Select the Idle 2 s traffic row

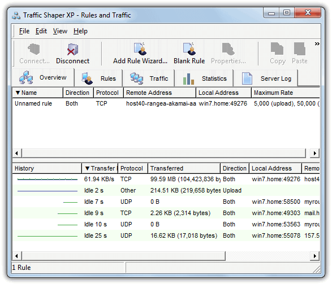[x=166, y=190]
